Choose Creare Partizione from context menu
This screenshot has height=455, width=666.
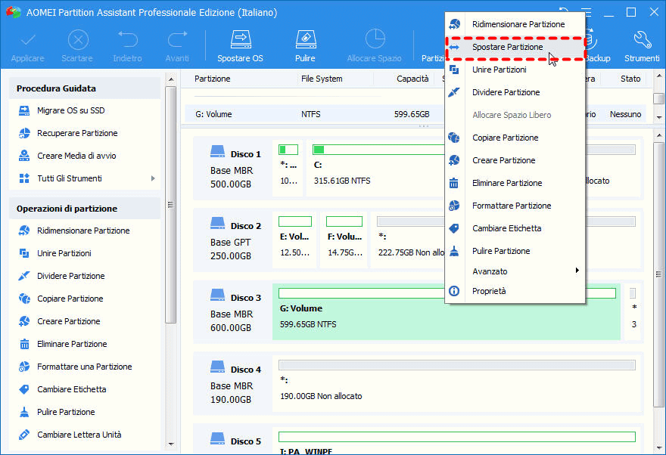(515, 160)
